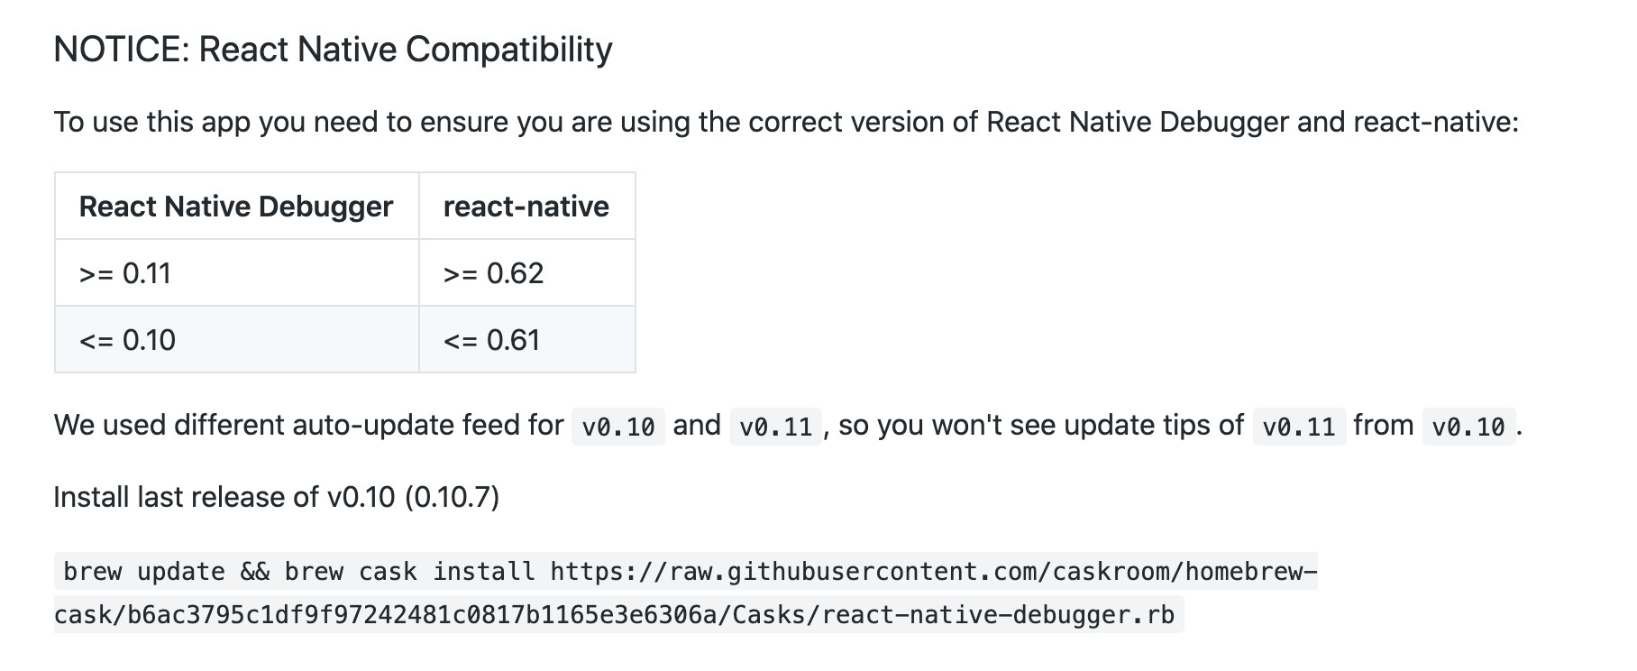Click the "(0.10.7)" version number text
Screen dimensions: 1637x671
452,497
